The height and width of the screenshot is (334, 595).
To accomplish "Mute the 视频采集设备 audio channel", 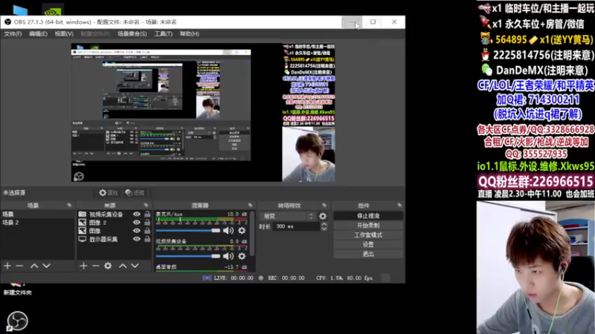I will [x=228, y=256].
